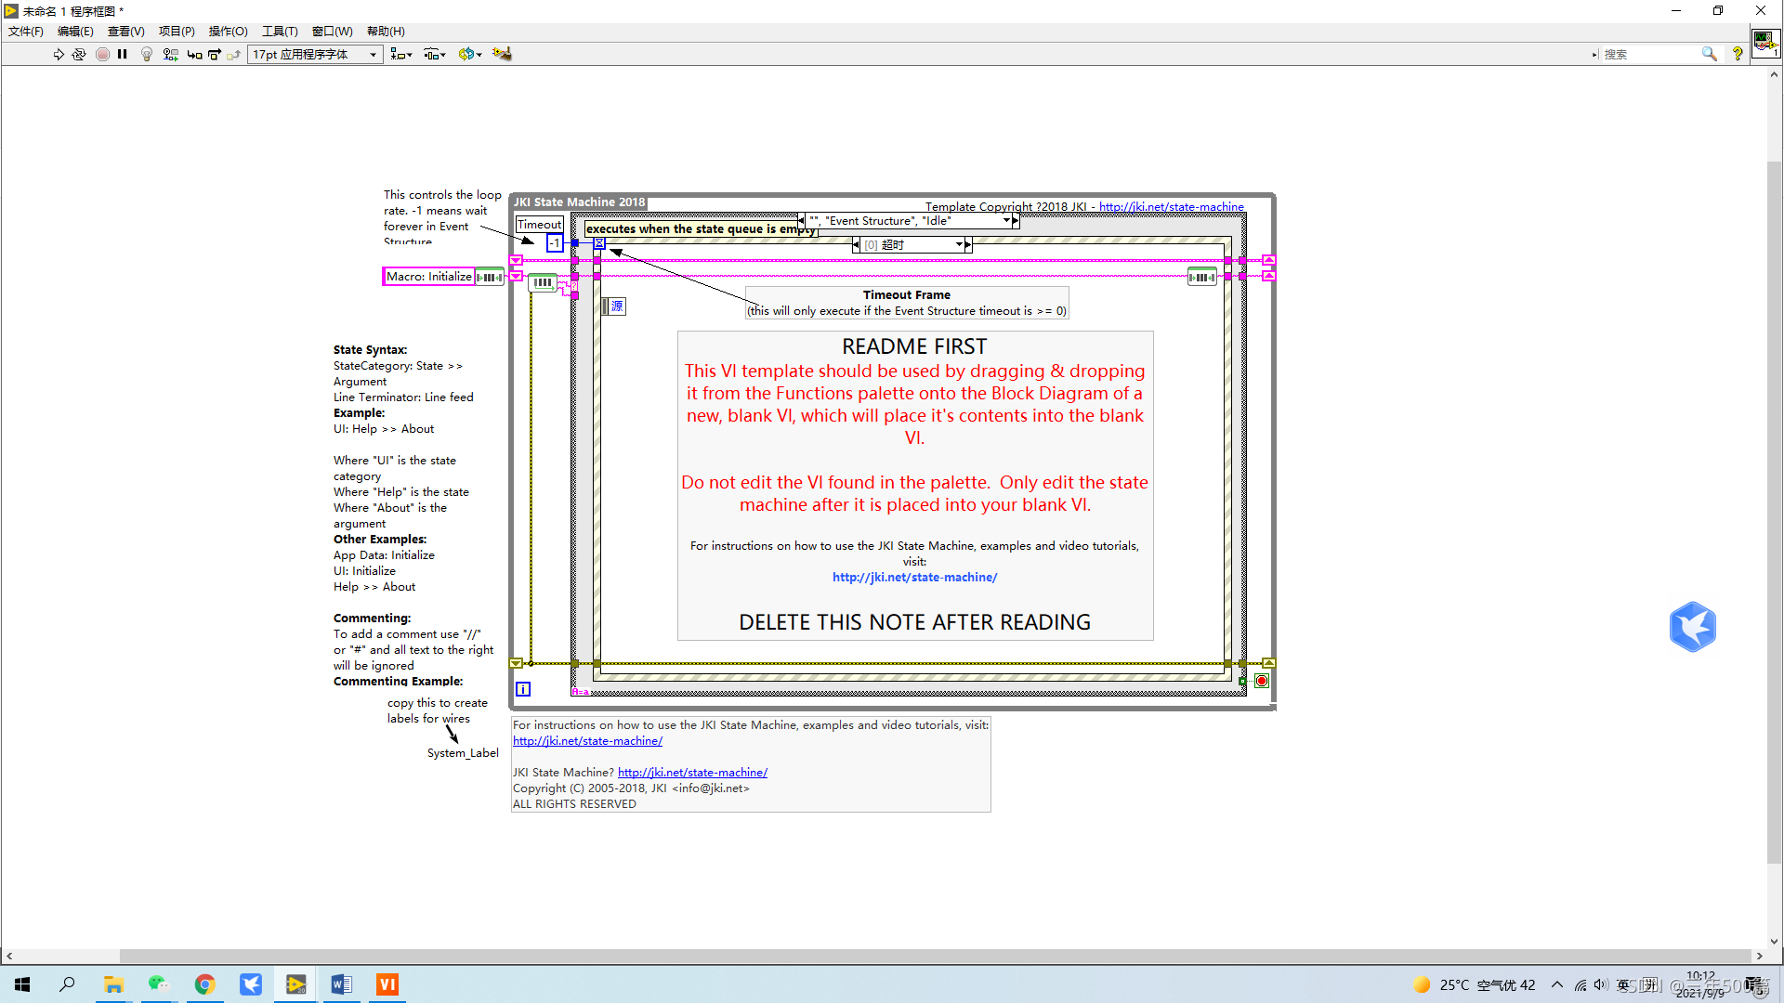This screenshot has height=1003, width=1784.
Task: Select the loop iteration terminal i
Action: click(523, 689)
